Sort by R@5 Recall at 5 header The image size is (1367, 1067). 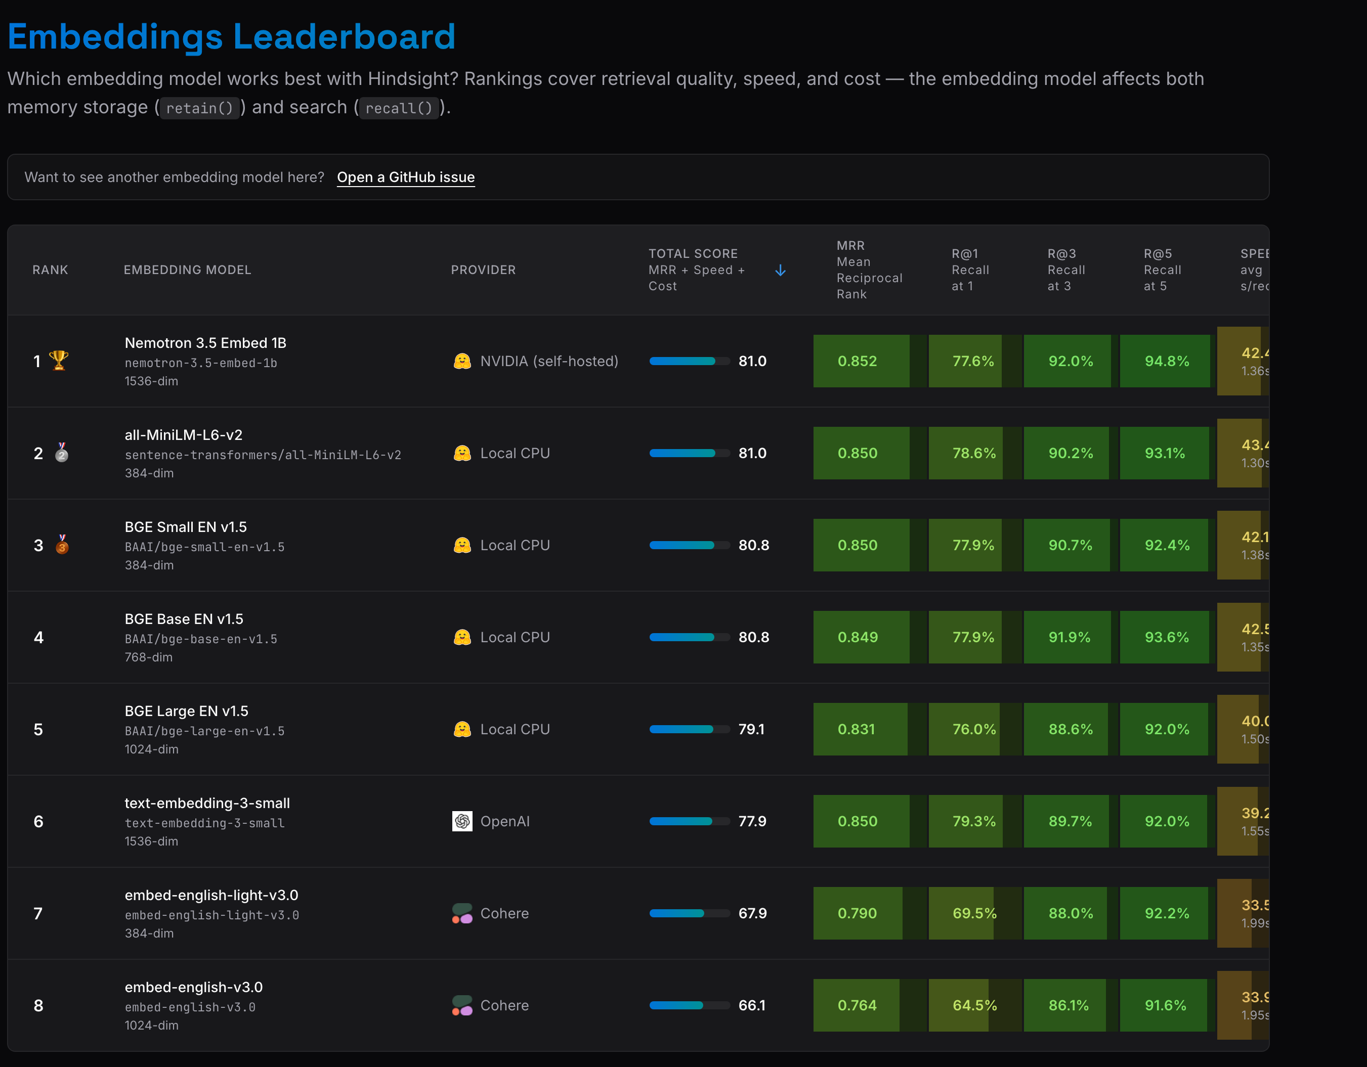coord(1162,270)
